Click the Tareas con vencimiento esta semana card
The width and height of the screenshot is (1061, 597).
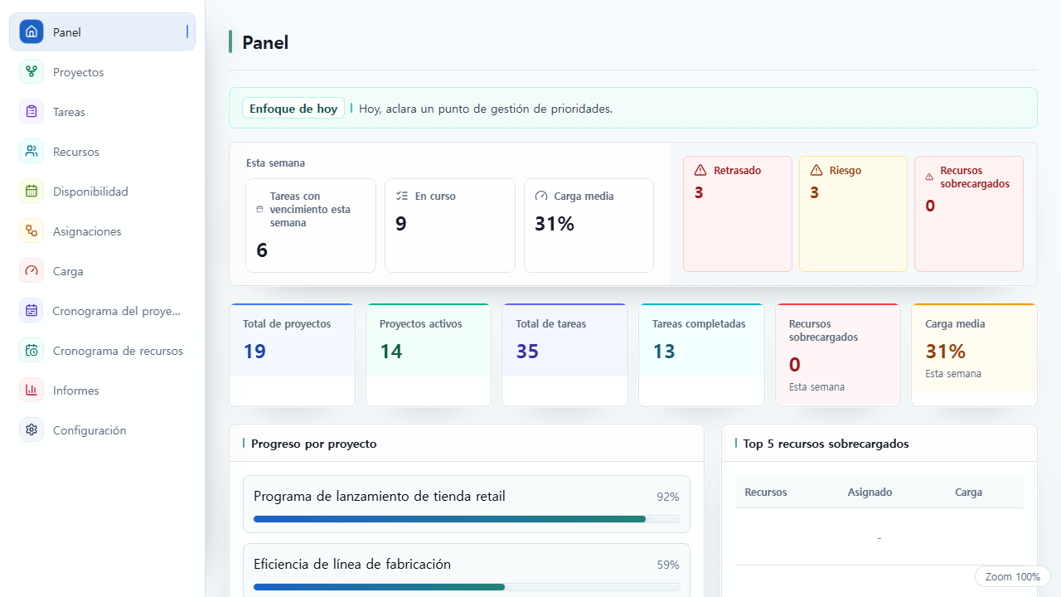(311, 226)
